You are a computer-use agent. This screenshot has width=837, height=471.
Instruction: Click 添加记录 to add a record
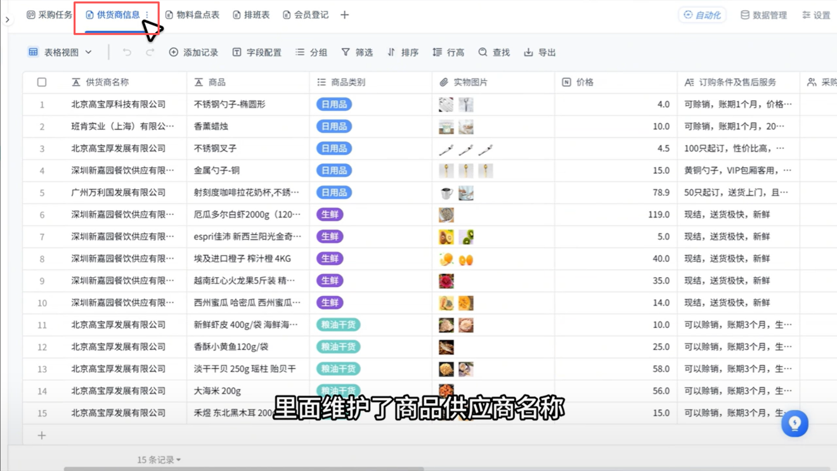point(193,52)
